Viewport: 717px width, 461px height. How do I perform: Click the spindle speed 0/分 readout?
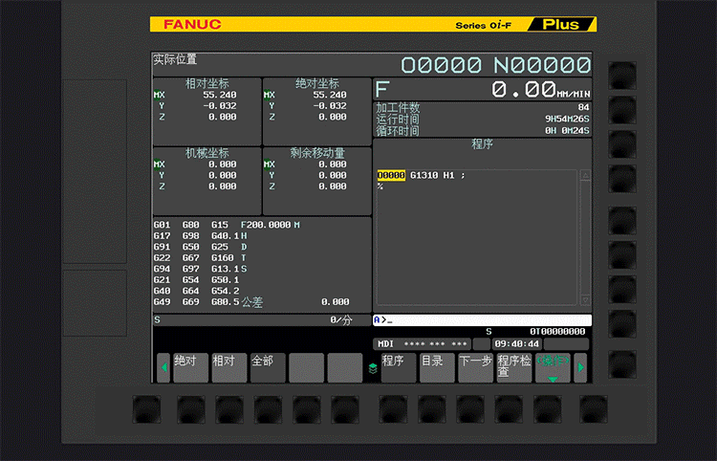coord(341,320)
